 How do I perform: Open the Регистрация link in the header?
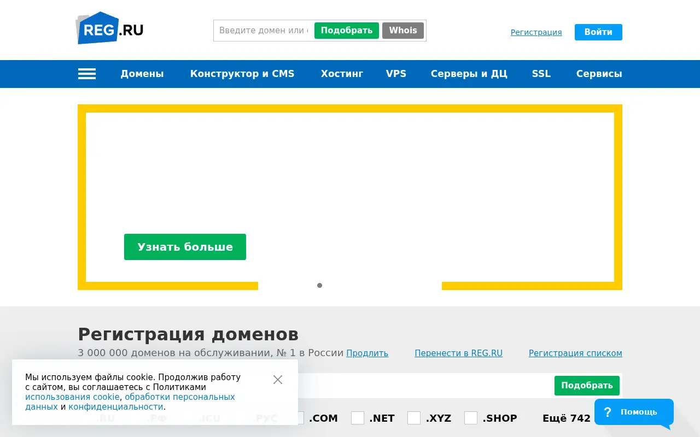(x=536, y=32)
